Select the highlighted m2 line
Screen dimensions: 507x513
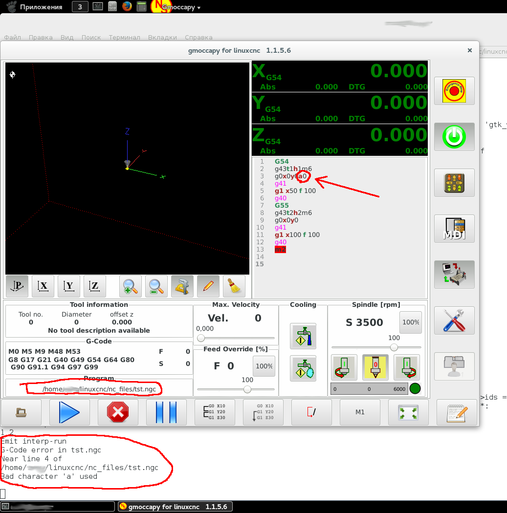[280, 249]
